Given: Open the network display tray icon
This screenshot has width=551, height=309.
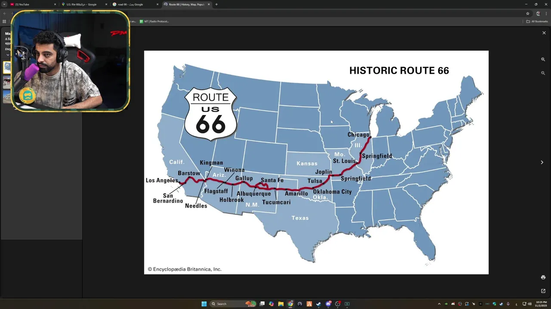Looking at the screenshot, I should pos(524,304).
